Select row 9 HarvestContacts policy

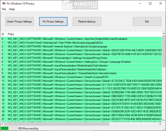(81, 73)
